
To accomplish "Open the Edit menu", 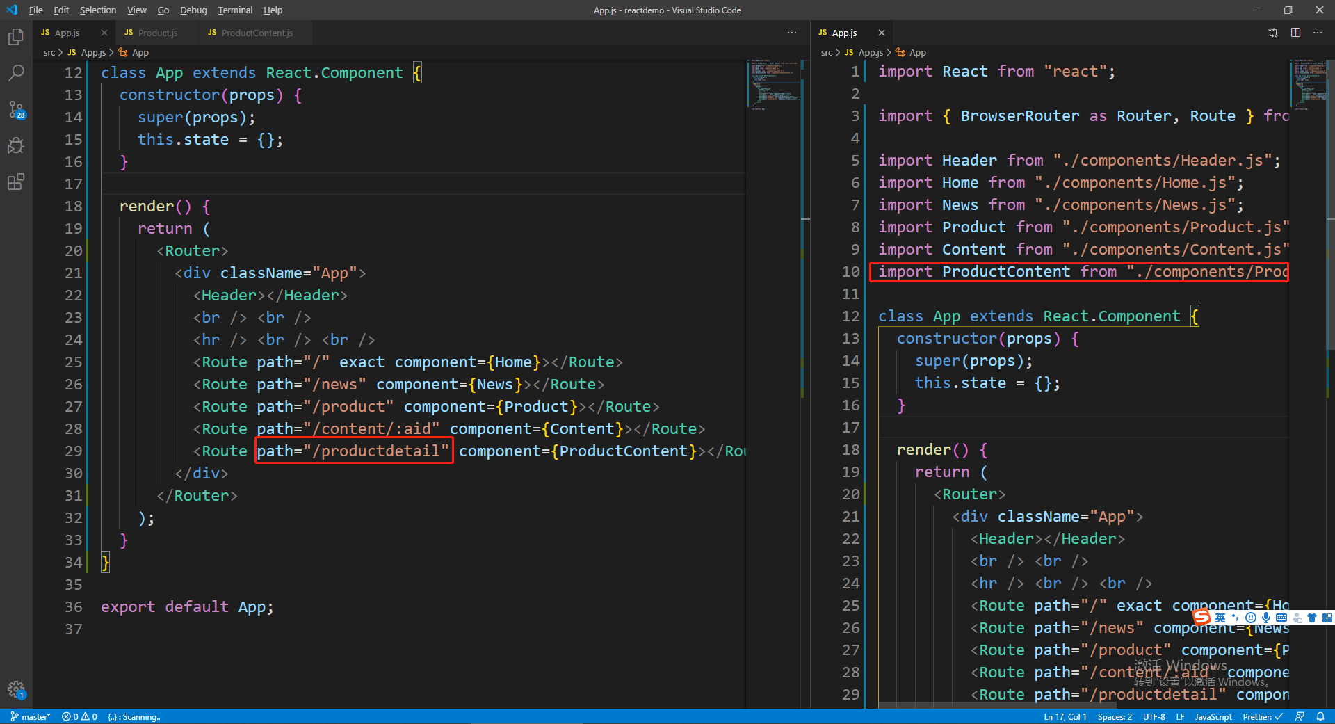I will pyautogui.click(x=61, y=10).
